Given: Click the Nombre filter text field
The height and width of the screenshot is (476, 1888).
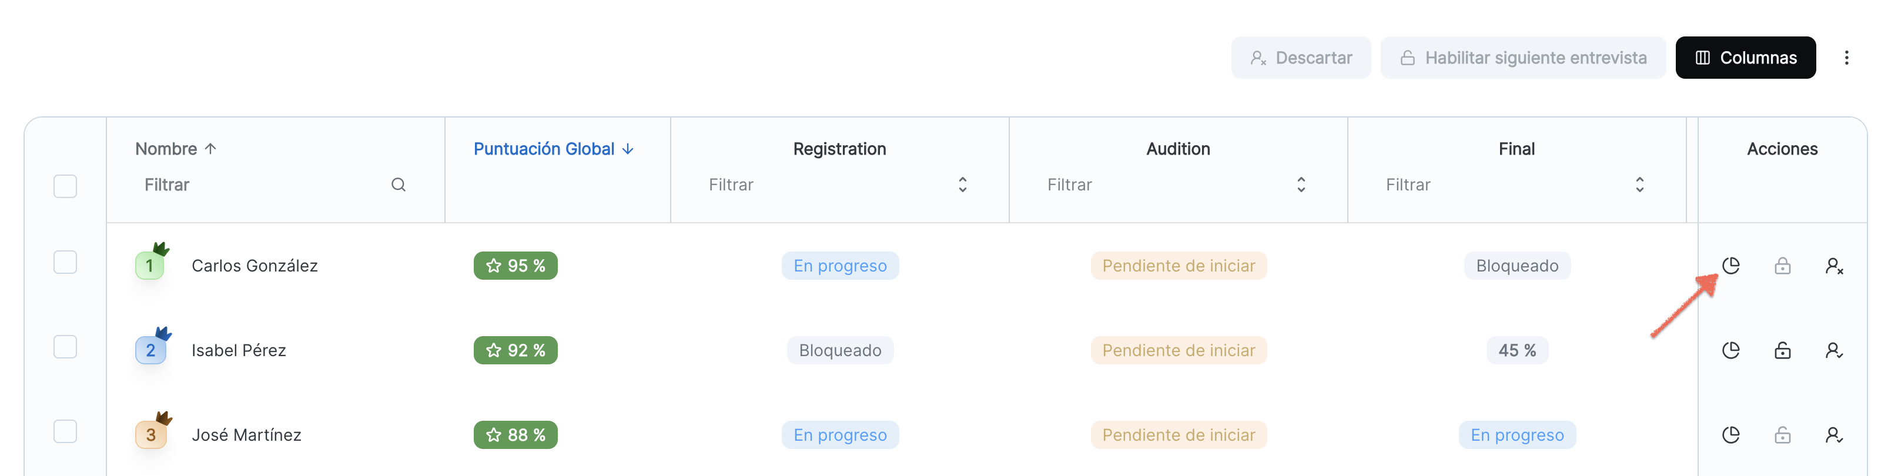Looking at the screenshot, I should [x=264, y=185].
